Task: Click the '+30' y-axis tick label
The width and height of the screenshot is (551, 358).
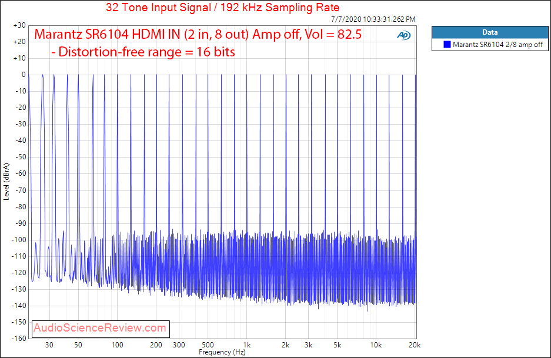Action: [x=19, y=25]
